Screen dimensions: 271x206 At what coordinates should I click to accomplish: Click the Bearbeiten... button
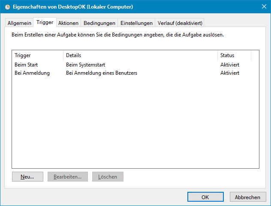pos(68,176)
